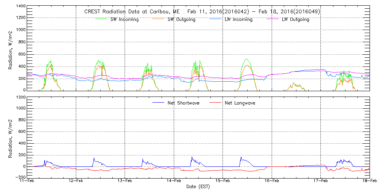
Task: Click the 14-Feb date on x-axis
Action: [x=174, y=181]
